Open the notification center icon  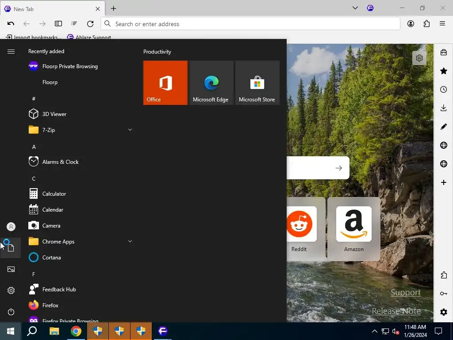tap(438, 331)
